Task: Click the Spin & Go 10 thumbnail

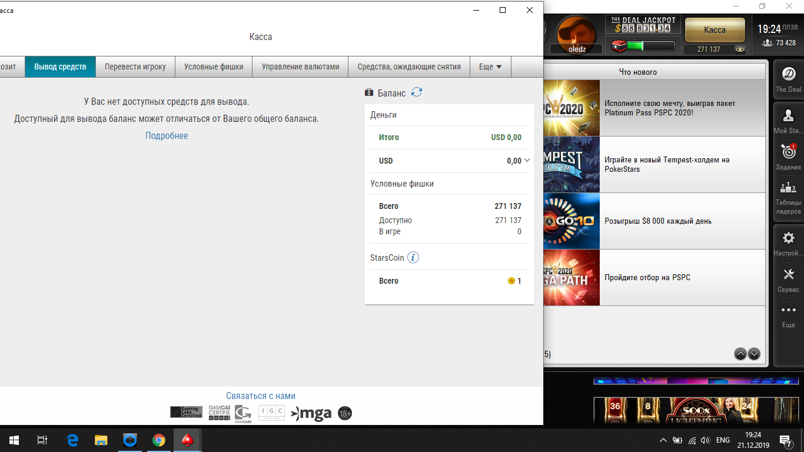Action: tap(571, 221)
